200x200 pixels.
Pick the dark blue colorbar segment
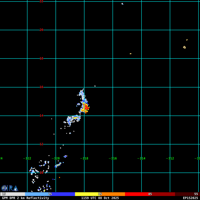click(x=62, y=194)
